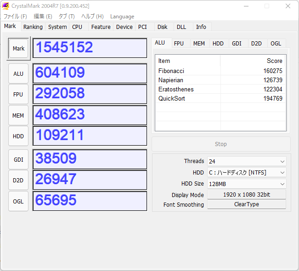Run the OGL benchmark button
Image resolution: width=299 pixels, height=271 pixels.
pyautogui.click(x=18, y=201)
